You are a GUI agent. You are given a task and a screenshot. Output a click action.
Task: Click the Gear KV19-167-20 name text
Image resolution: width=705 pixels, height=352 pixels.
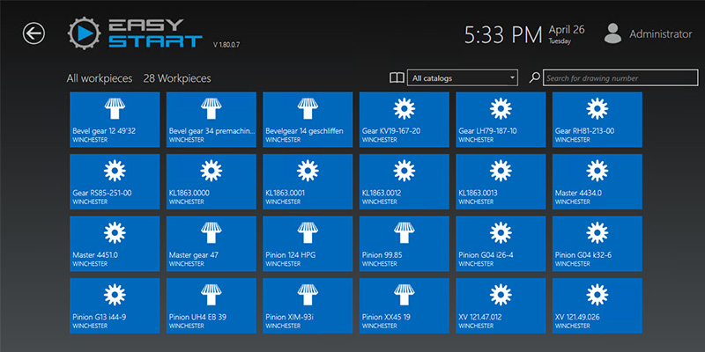(x=391, y=131)
